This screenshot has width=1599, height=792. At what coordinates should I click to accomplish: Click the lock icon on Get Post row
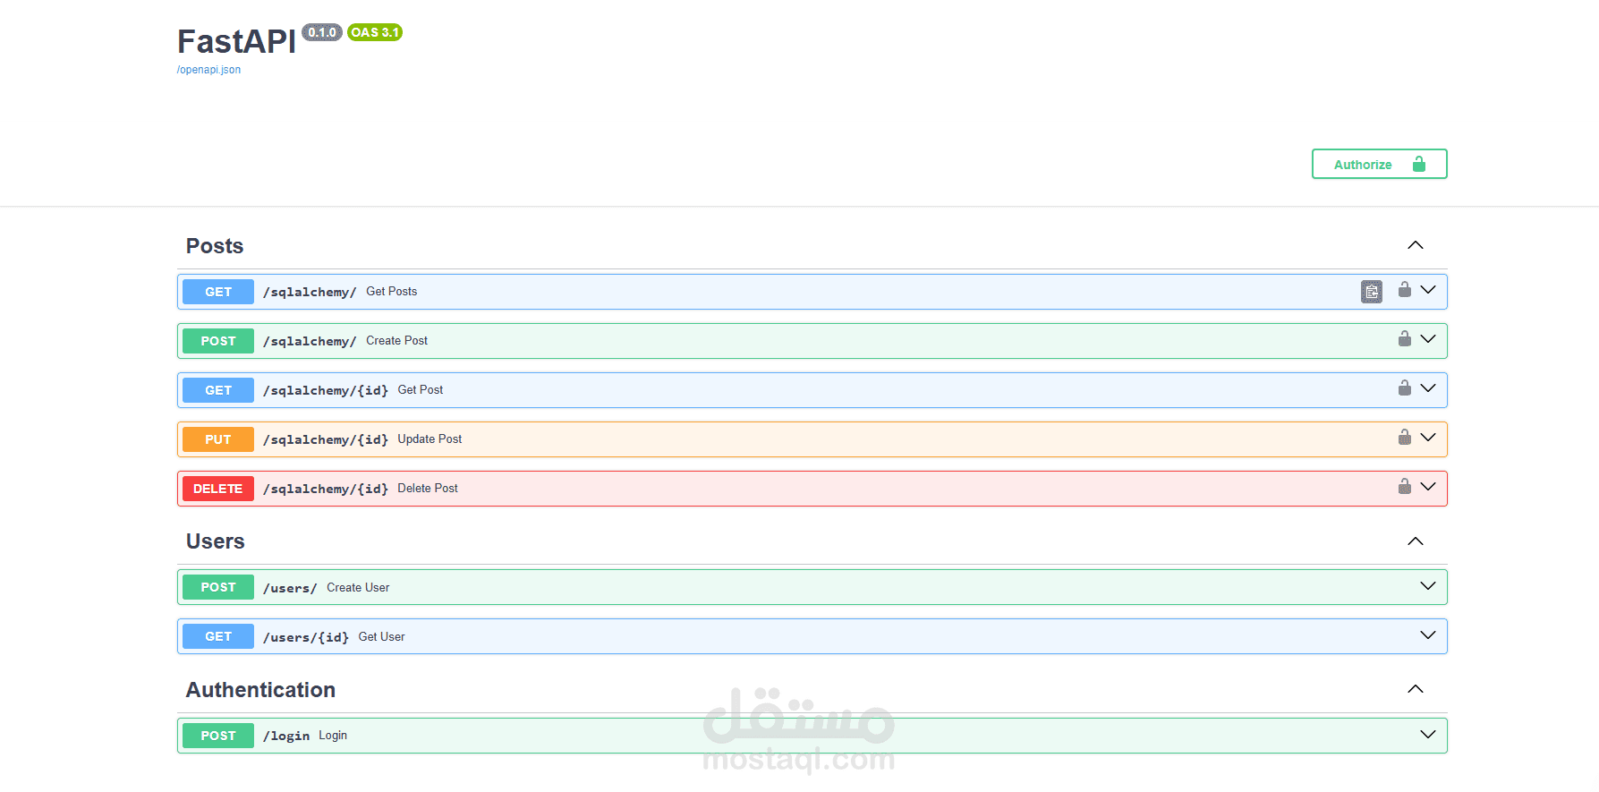pyautogui.click(x=1405, y=388)
